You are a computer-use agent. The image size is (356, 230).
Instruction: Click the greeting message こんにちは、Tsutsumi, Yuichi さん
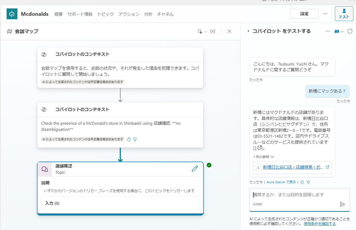[x=292, y=67]
